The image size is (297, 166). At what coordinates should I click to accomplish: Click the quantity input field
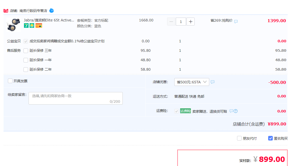point(181,22)
